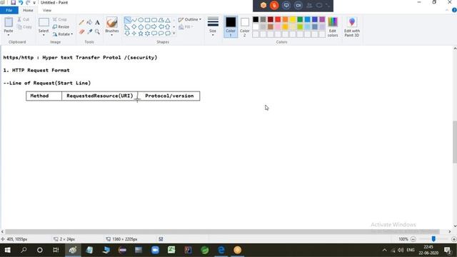Expand the Select dropdown arrow
The height and width of the screenshot is (257, 457).
(44, 35)
